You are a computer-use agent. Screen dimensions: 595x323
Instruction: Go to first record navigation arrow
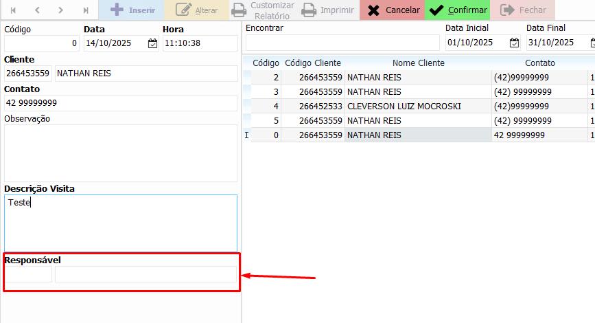click(14, 10)
